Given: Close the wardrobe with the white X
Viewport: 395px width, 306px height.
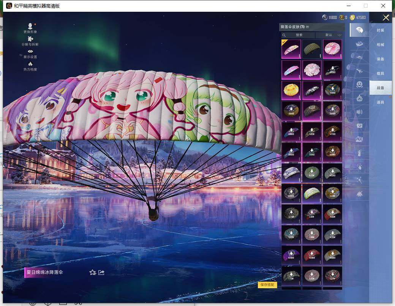Looking at the screenshot, I should pos(386,17).
